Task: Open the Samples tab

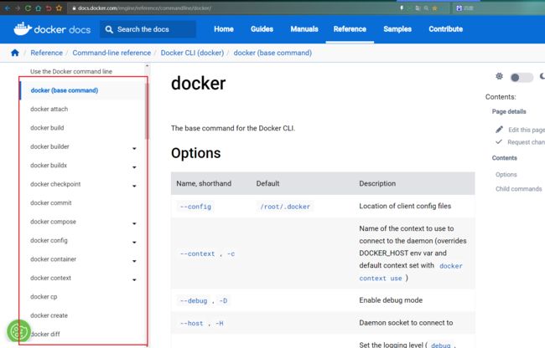Action: tap(397, 29)
